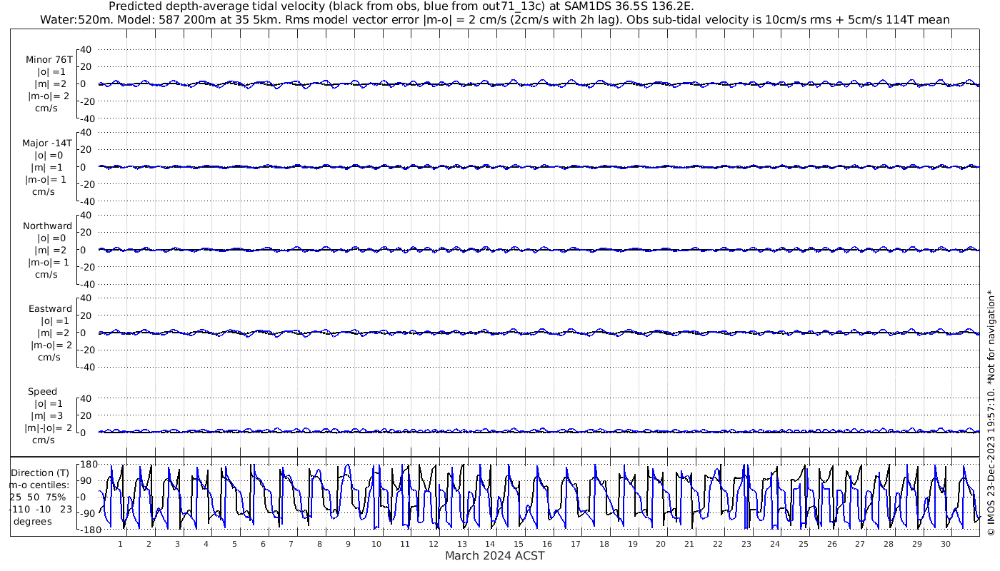This screenshot has height=571, width=1000.
Task: Click the '|m-o|= 2' value under Minor 76T
Action: (x=49, y=96)
